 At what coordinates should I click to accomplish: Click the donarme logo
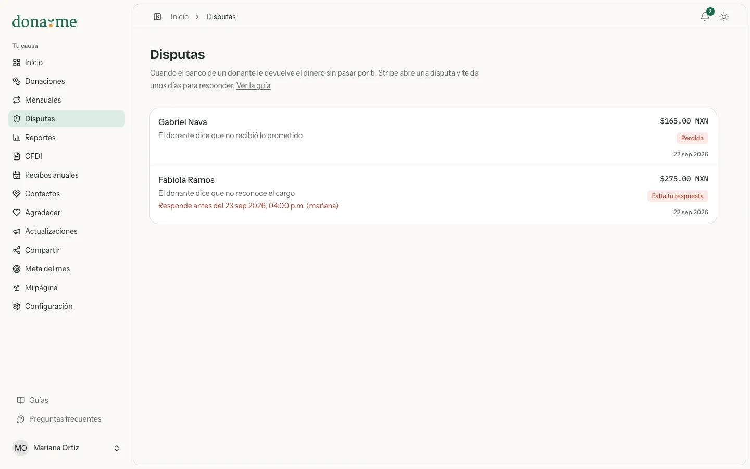click(44, 21)
